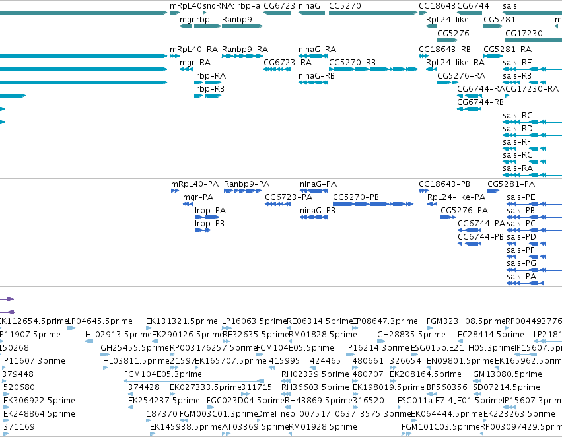This screenshot has height=437, width=562.
Task: Click the CG5281 gene label
Action: point(499,19)
